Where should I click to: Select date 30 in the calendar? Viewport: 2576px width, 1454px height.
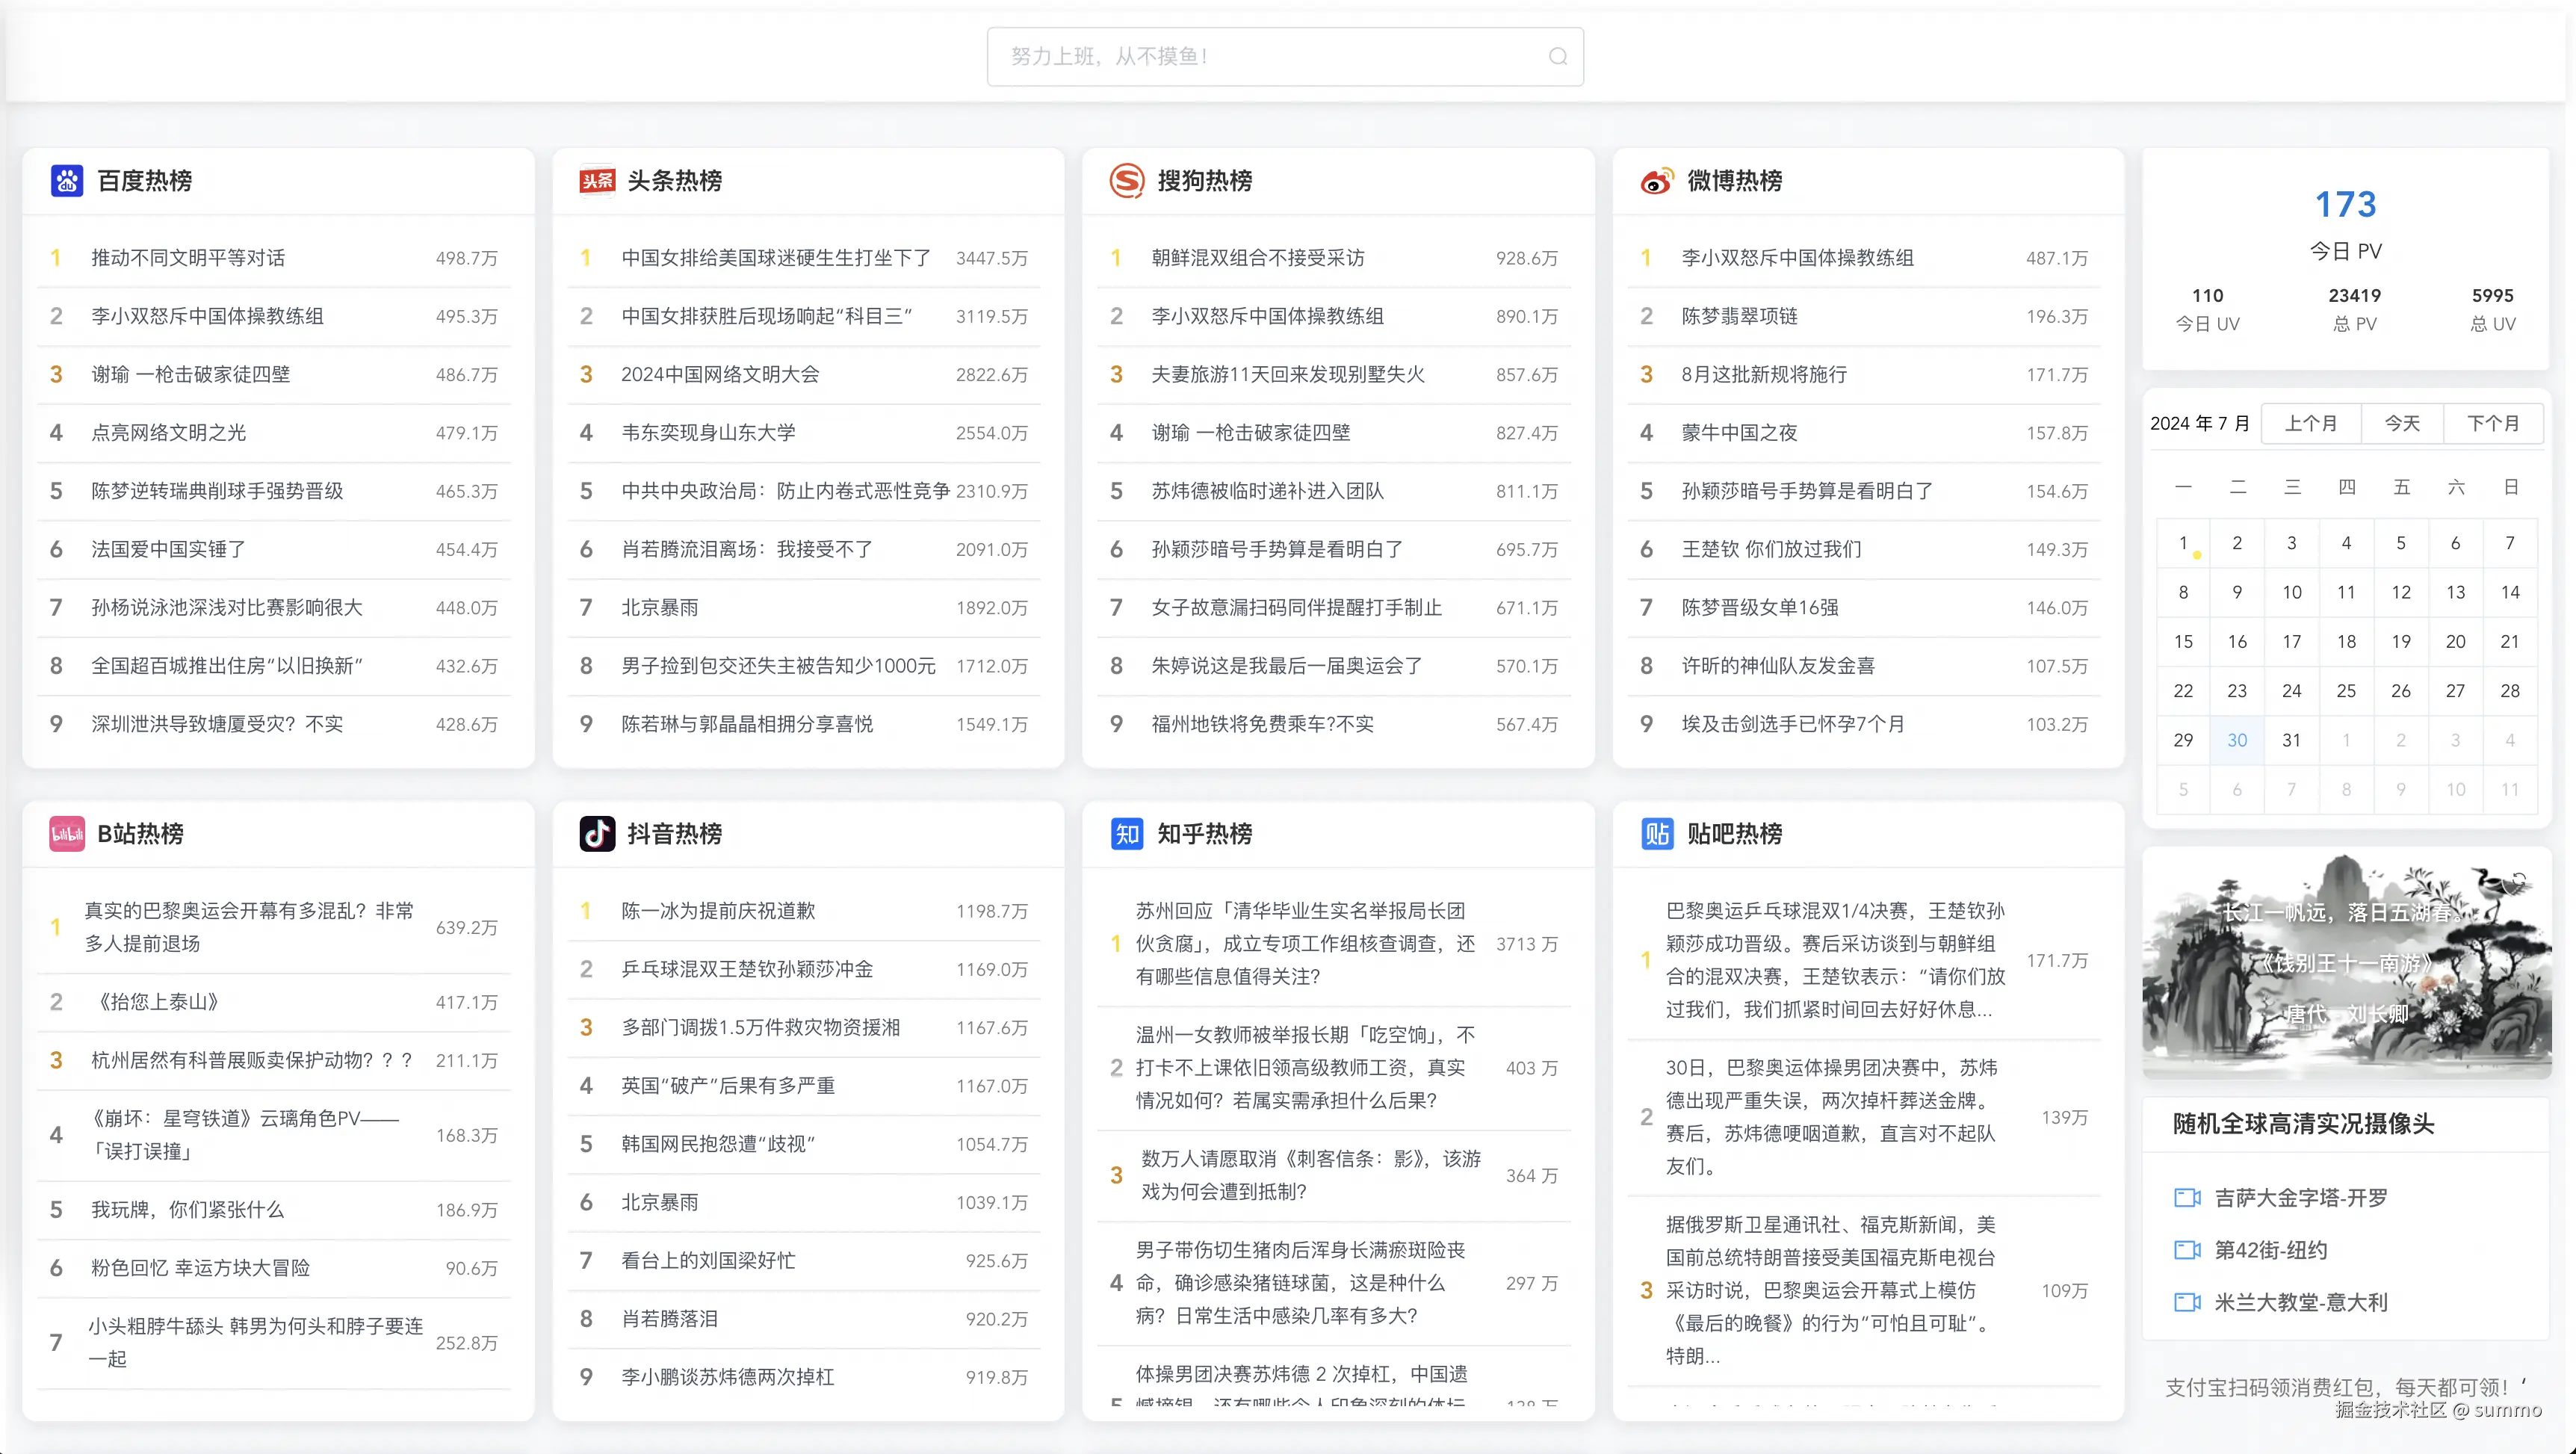tap(2237, 741)
